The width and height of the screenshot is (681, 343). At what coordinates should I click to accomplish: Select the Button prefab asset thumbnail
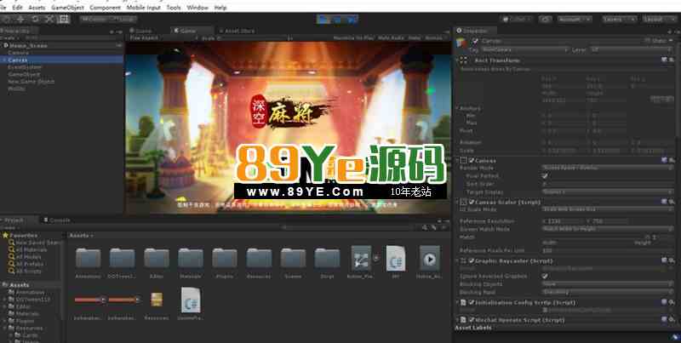coord(361,259)
